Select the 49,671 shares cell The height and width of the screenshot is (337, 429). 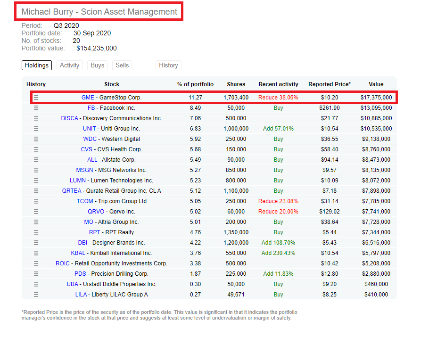point(236,295)
